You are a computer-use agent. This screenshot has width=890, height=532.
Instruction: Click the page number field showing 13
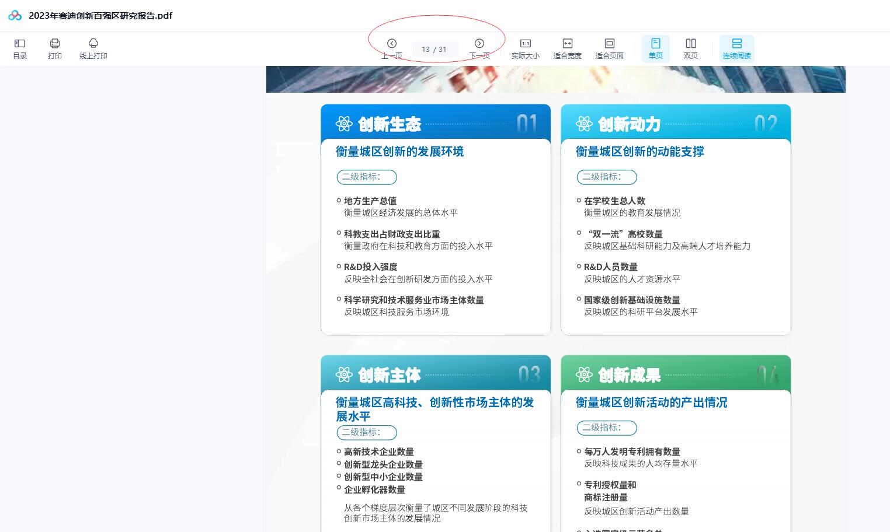[426, 50]
